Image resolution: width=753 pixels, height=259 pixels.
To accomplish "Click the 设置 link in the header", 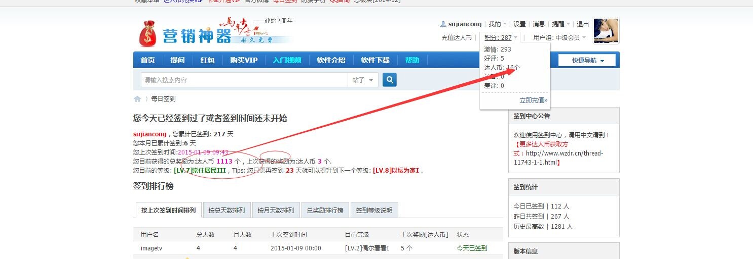I will point(519,24).
